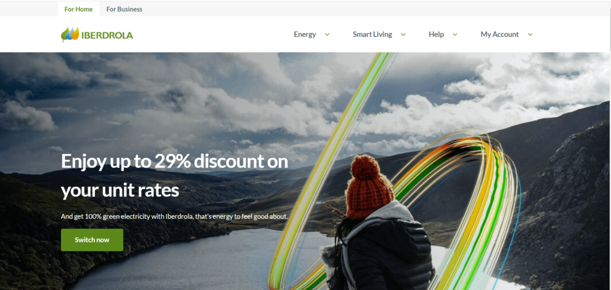Screen dimensions: 611x290
Task: Expand the chevron next to Energy
Action: point(328,34)
